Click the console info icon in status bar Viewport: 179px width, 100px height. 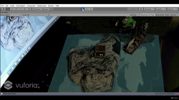1,94
